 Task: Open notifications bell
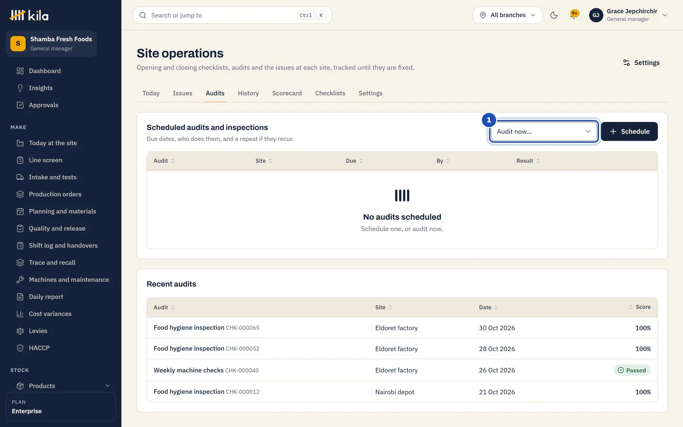pos(574,15)
